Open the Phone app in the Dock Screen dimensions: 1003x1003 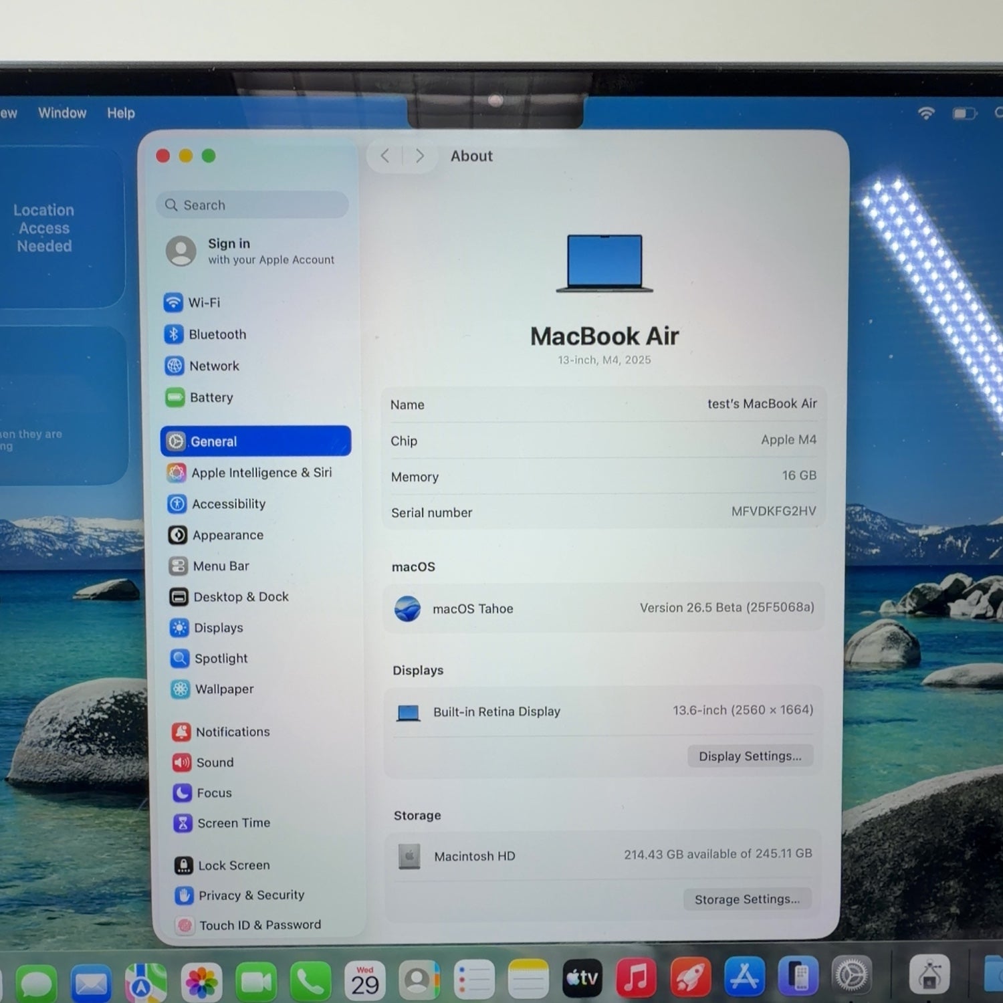311,982
